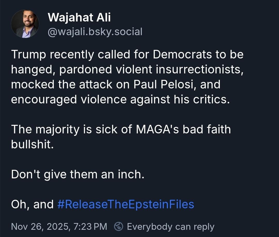Image resolution: width=279 pixels, height=237 pixels.
Task: Click the line "Don't give them an inch."
Action: coord(78,174)
